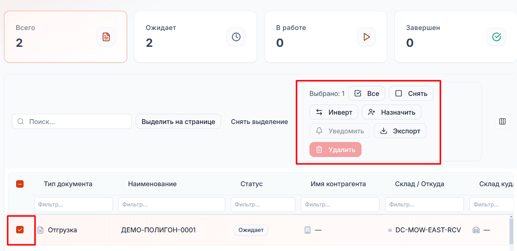Click the red Удалить button
The height and width of the screenshot is (251, 517).
[x=335, y=149]
